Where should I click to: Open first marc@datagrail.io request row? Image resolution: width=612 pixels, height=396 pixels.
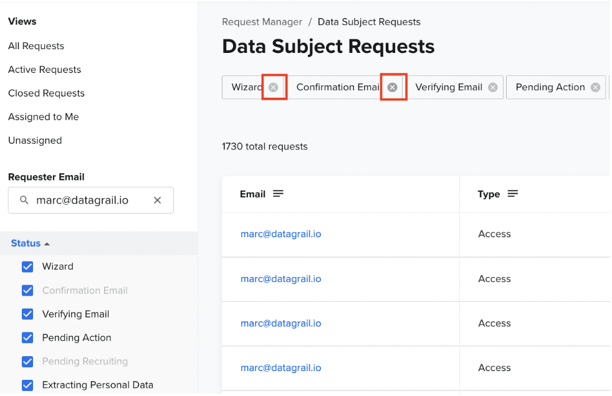coord(280,234)
